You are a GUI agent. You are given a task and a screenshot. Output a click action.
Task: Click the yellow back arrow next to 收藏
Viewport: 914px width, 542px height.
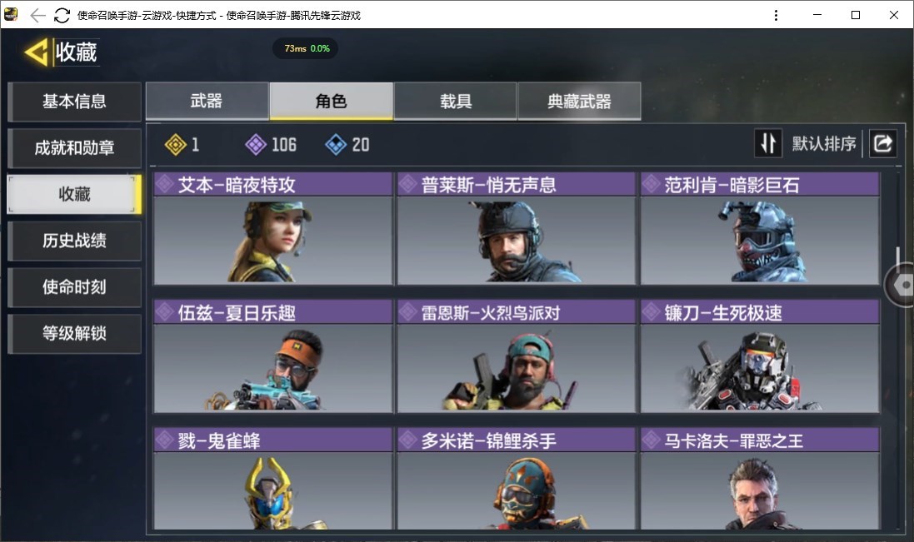37,52
